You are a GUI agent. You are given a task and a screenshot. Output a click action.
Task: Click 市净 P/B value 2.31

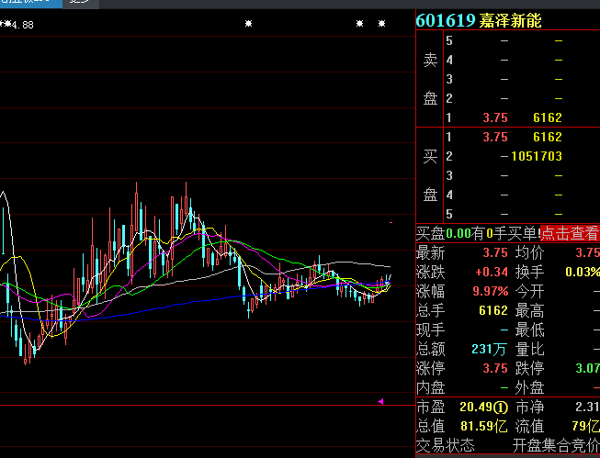tap(587, 408)
